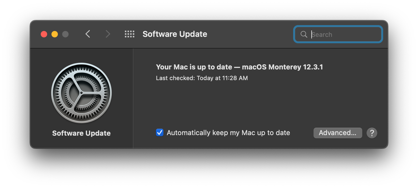Show all preferences via grid icon
Viewport: 418px width, 188px height.
click(129, 34)
